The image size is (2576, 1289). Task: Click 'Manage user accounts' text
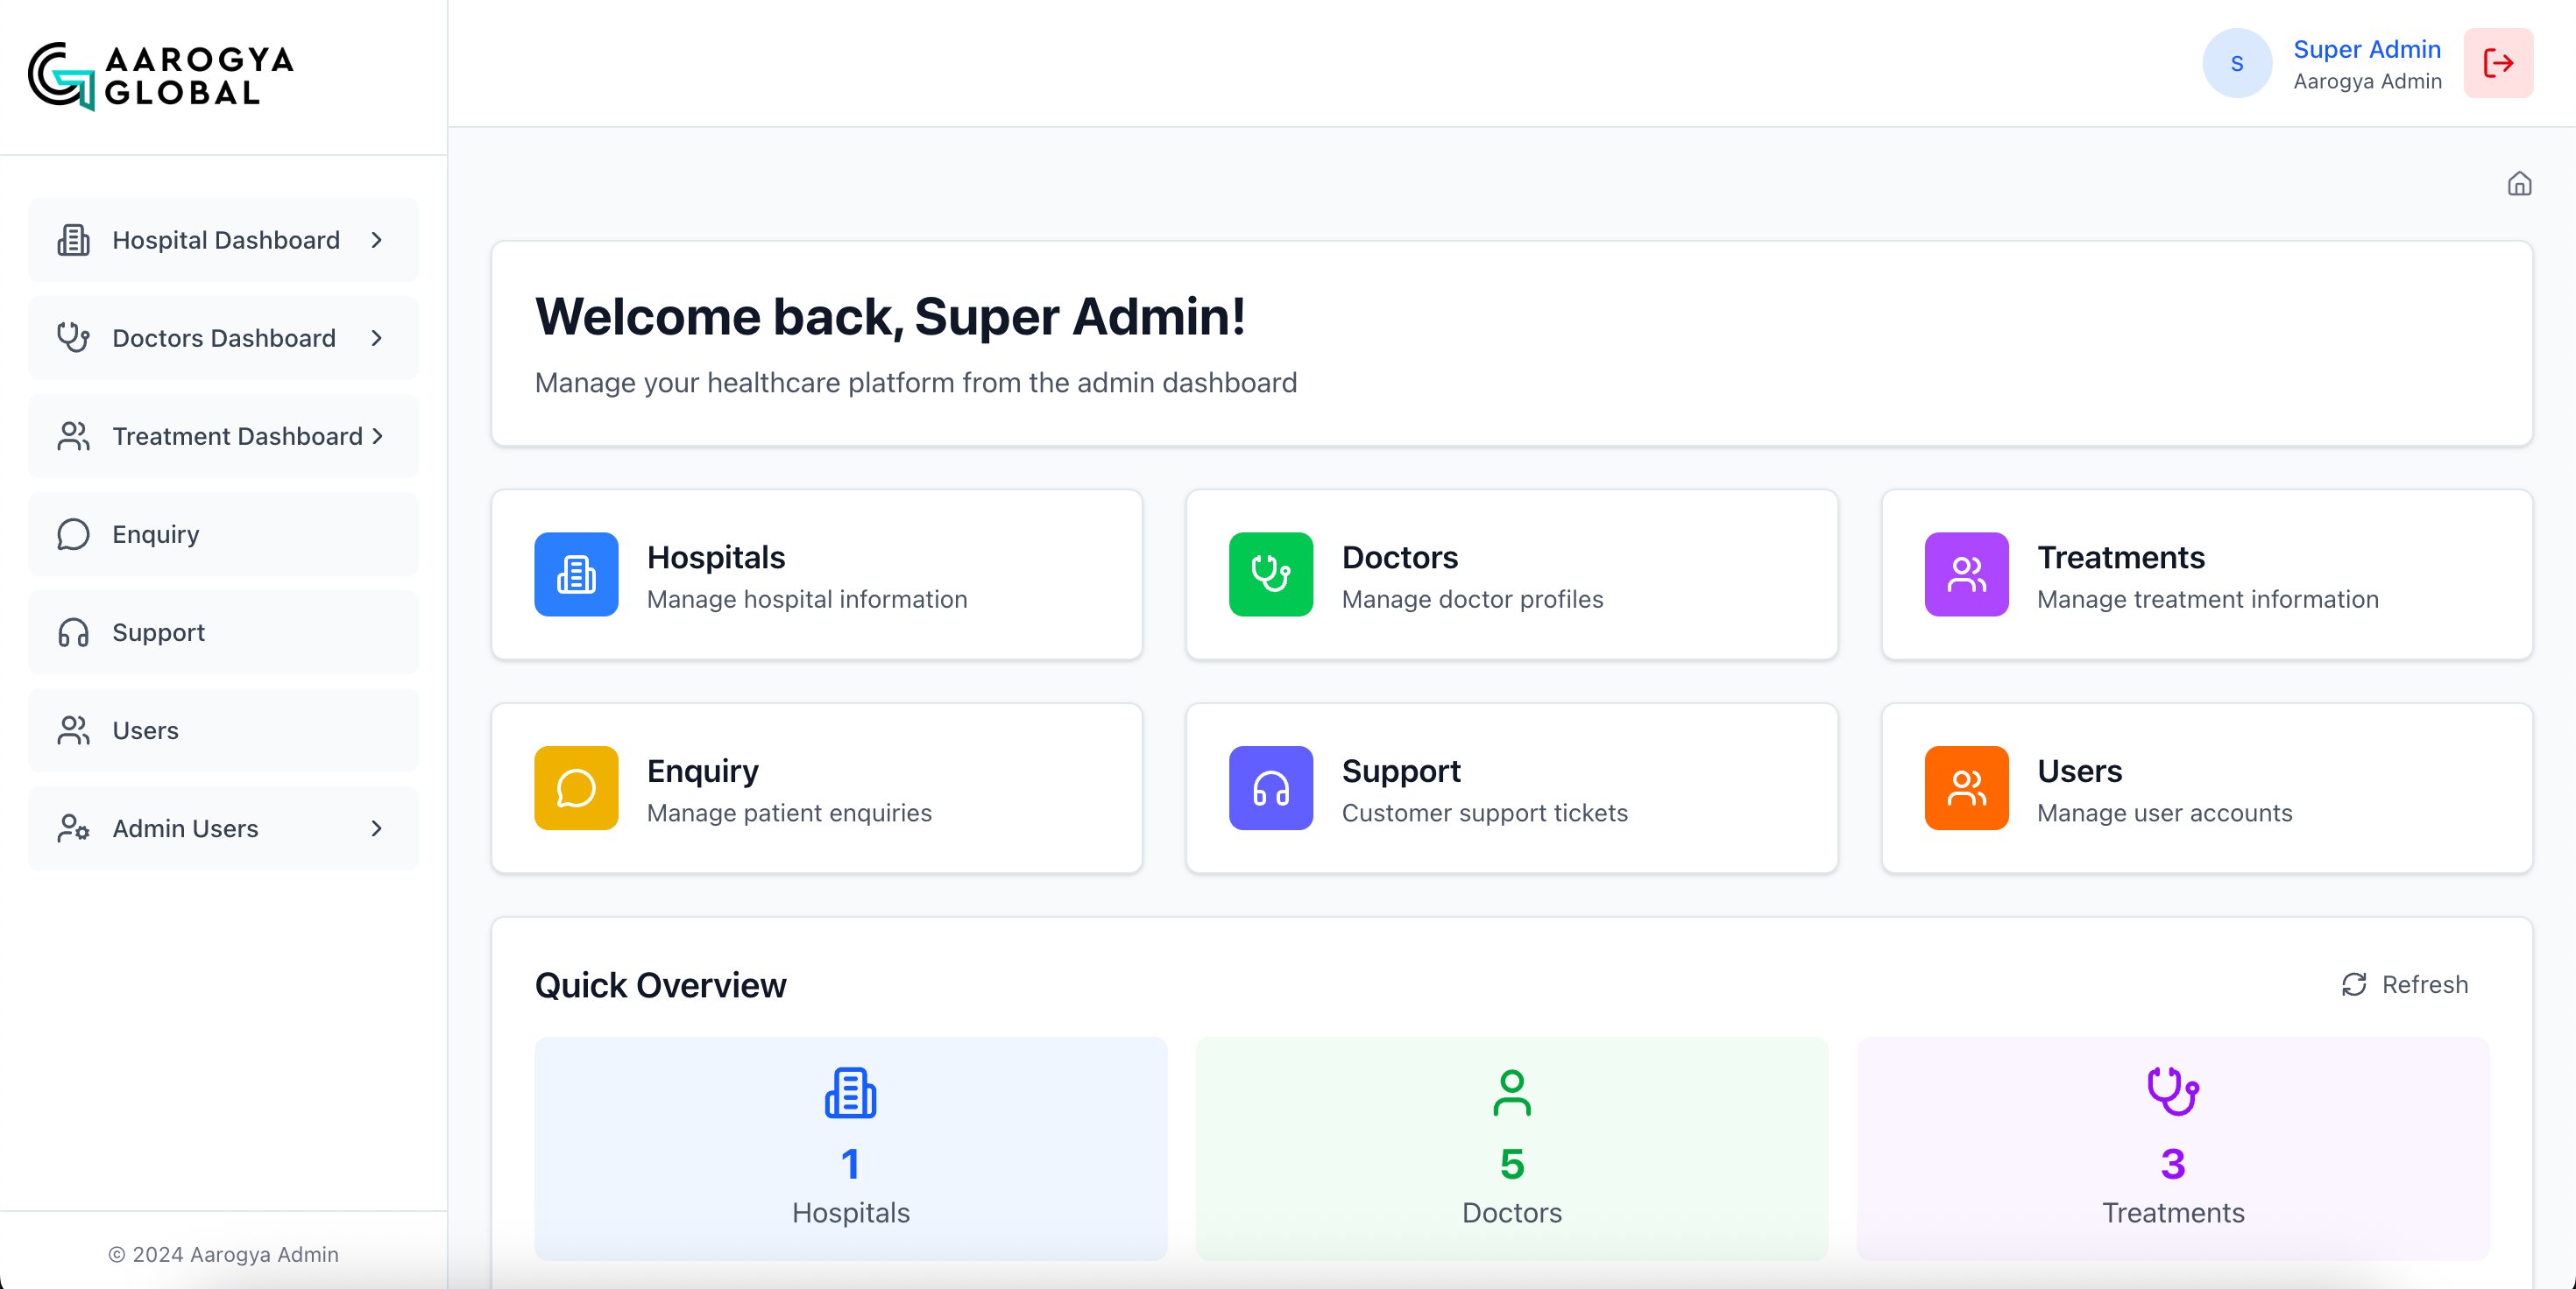[x=2165, y=813]
